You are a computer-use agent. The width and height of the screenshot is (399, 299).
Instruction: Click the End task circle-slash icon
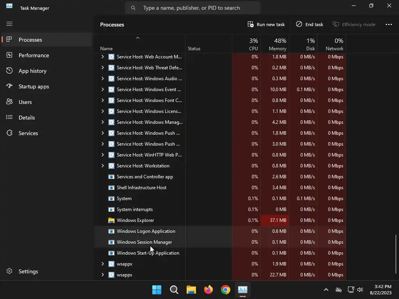(x=299, y=24)
